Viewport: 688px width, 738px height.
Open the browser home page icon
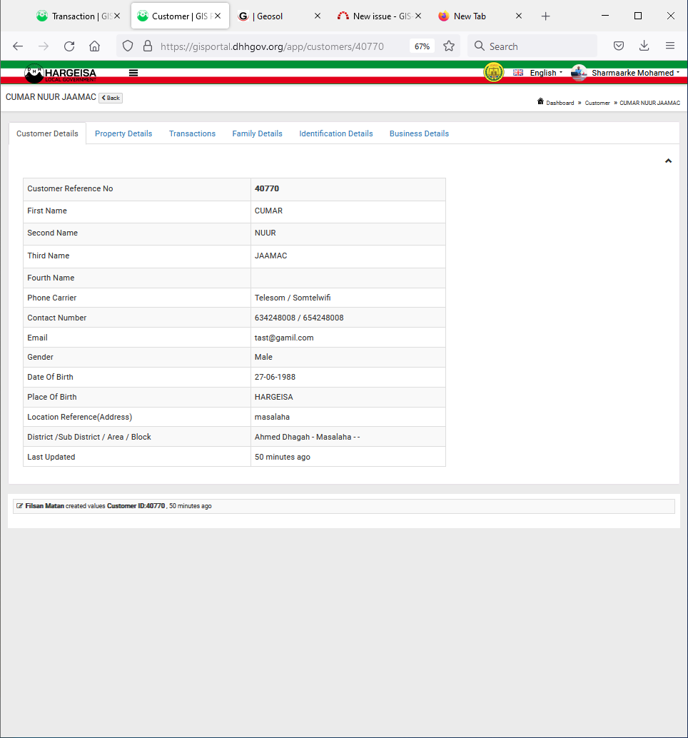pyautogui.click(x=95, y=46)
